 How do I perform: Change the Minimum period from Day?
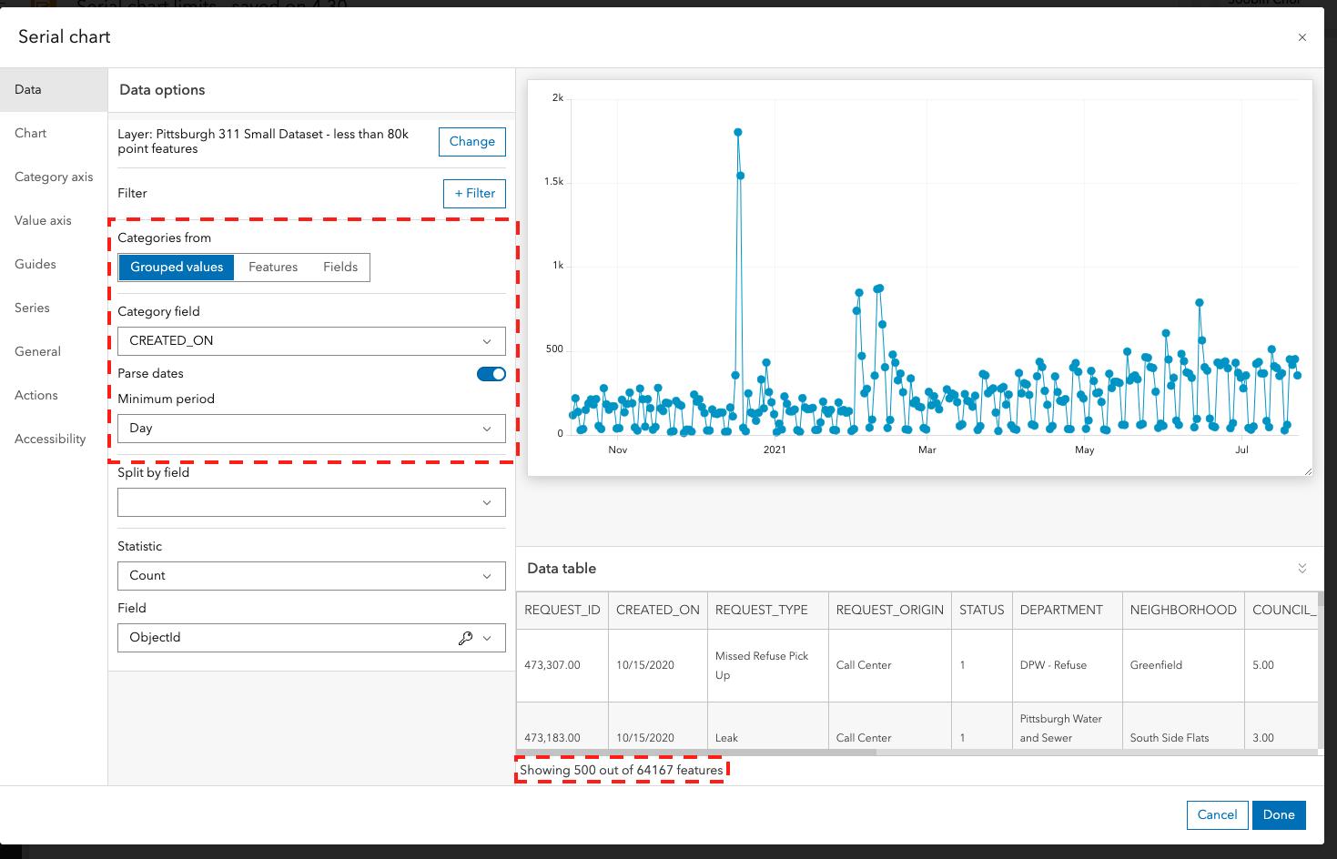click(x=310, y=428)
